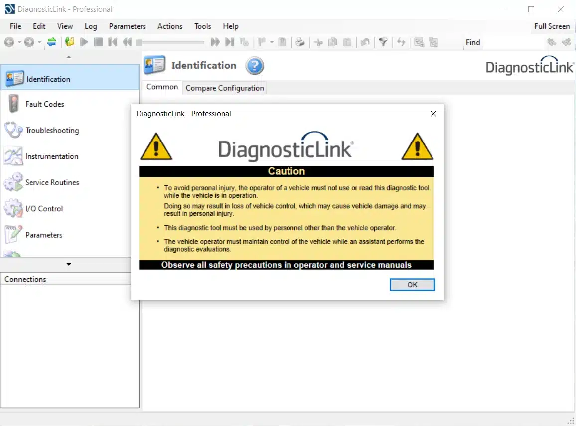The image size is (576, 426).
Task: Open Service Routines from the sidebar
Action: pos(52,183)
